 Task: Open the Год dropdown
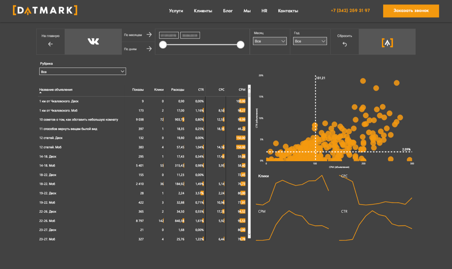[x=310, y=41]
